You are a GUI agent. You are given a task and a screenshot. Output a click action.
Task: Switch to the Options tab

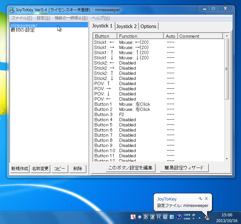[148, 26]
